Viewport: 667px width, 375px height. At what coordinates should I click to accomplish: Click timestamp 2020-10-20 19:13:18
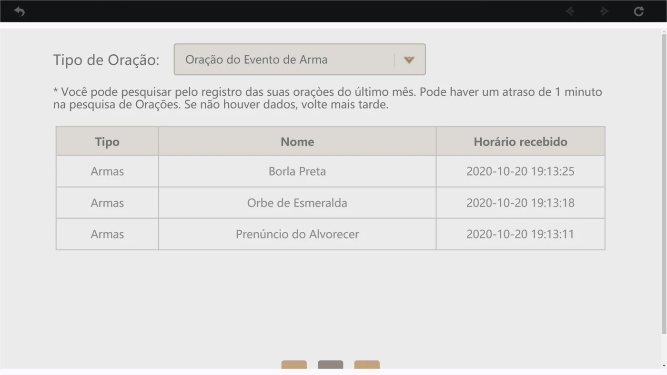(520, 203)
